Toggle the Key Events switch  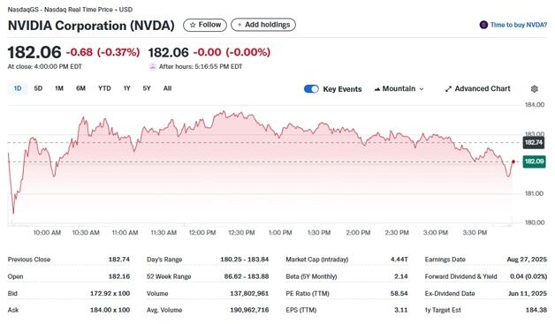point(311,89)
